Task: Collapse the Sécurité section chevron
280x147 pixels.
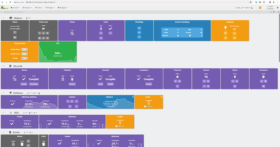Action: (3, 66)
